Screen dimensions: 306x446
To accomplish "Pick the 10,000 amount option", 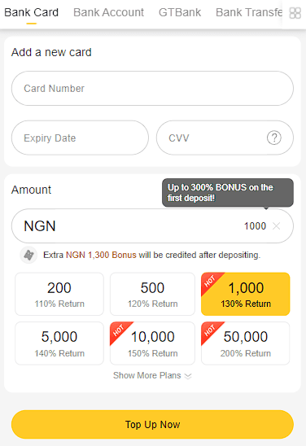I will (x=152, y=343).
